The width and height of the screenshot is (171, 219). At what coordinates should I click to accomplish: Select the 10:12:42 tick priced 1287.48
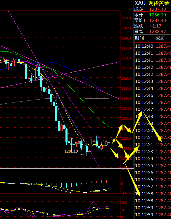153,67
